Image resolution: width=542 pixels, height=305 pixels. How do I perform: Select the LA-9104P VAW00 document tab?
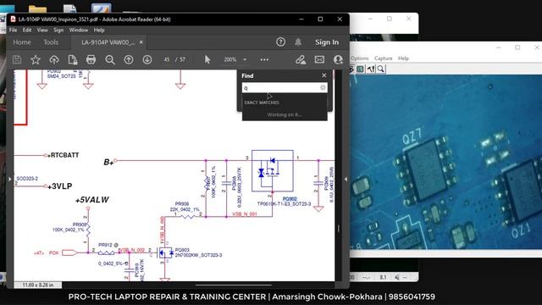point(108,42)
